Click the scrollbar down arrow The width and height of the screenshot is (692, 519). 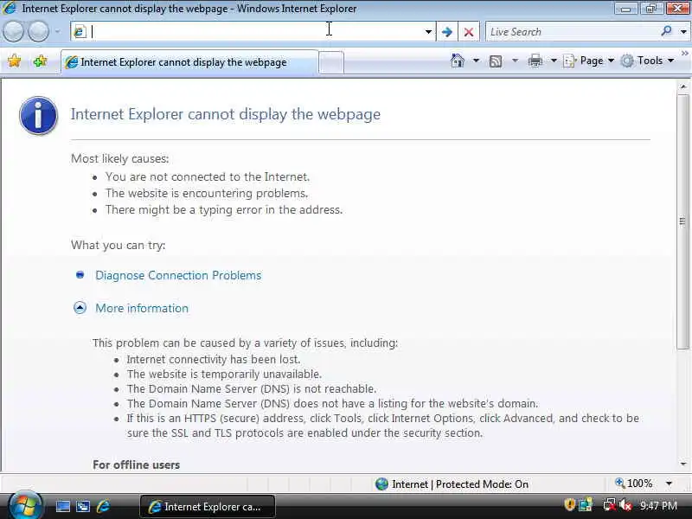click(683, 464)
